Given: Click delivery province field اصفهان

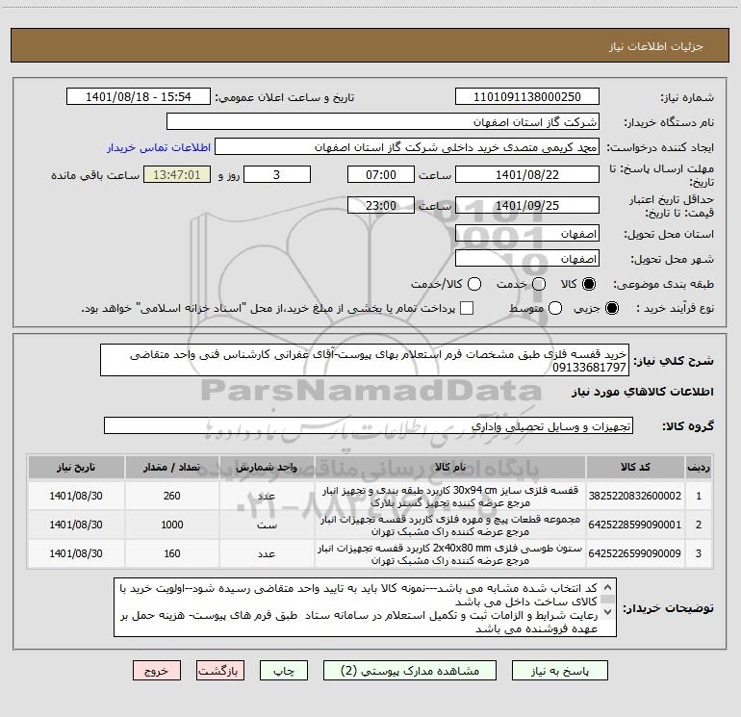Looking at the screenshot, I should click(x=527, y=234).
